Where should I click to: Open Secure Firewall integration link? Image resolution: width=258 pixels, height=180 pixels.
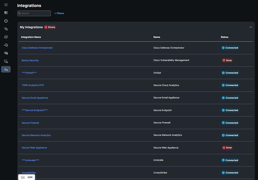[30, 123]
